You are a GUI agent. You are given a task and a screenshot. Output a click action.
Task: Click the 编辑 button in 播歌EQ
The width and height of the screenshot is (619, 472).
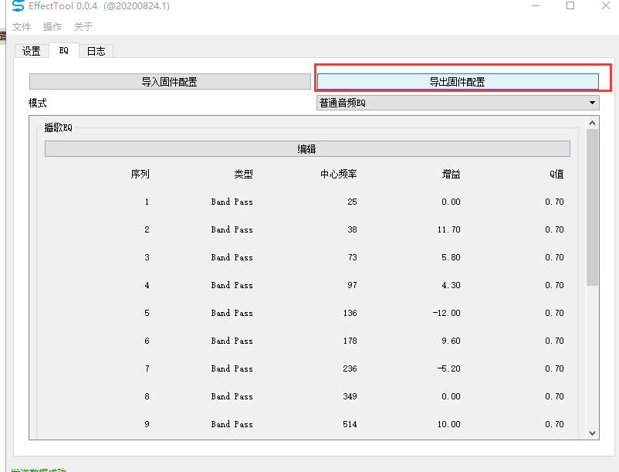307,149
